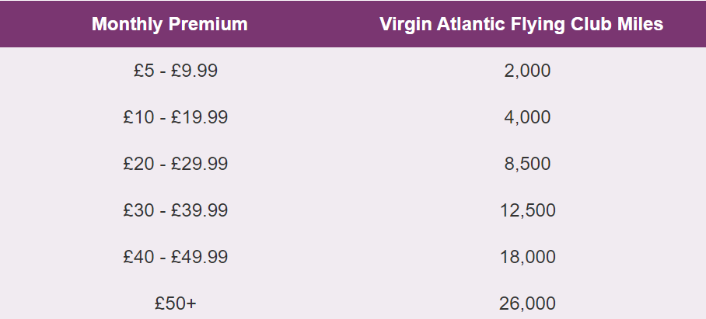The width and height of the screenshot is (706, 319).
Task: Click the £49.99 amount in the table
Action: tap(200, 257)
